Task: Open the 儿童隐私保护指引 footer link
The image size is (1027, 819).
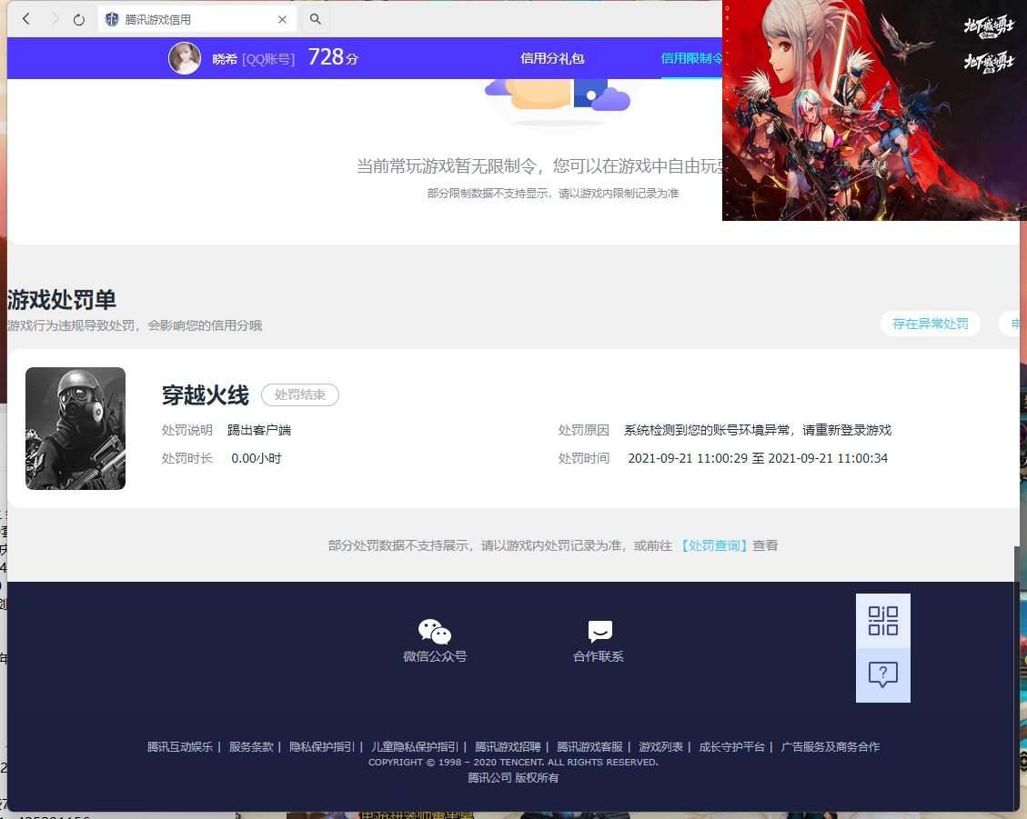Action: (415, 746)
